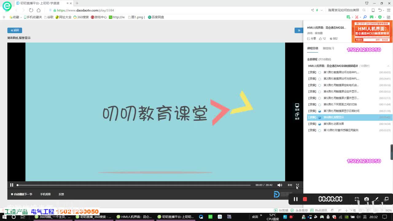Click the green lightning speed mode icon

[317, 10]
